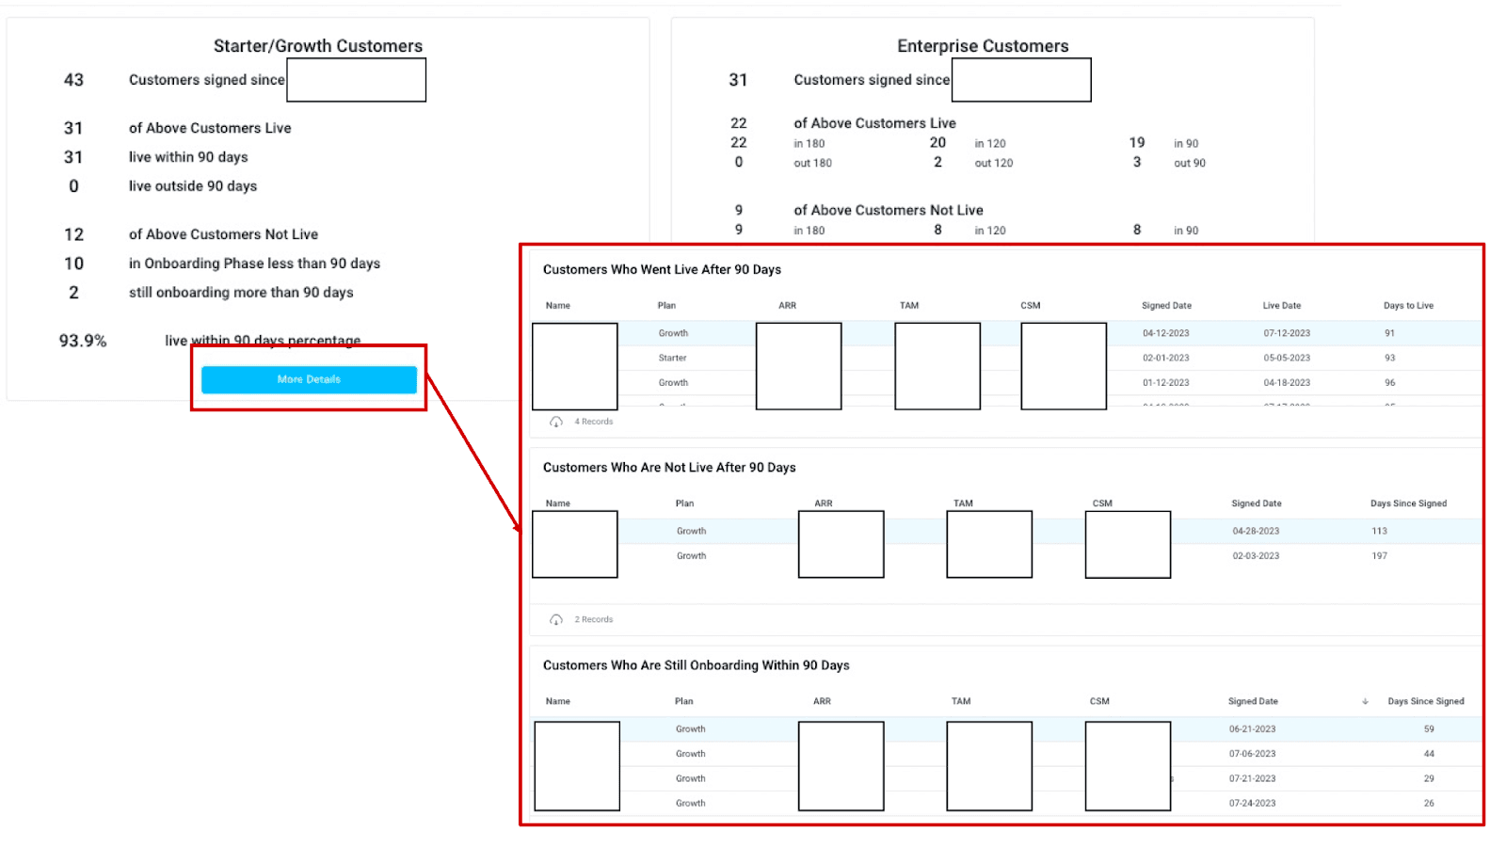Open Enterprise Customers signed-since date field
Viewport: 1506px width, 847px height.
1020,80
